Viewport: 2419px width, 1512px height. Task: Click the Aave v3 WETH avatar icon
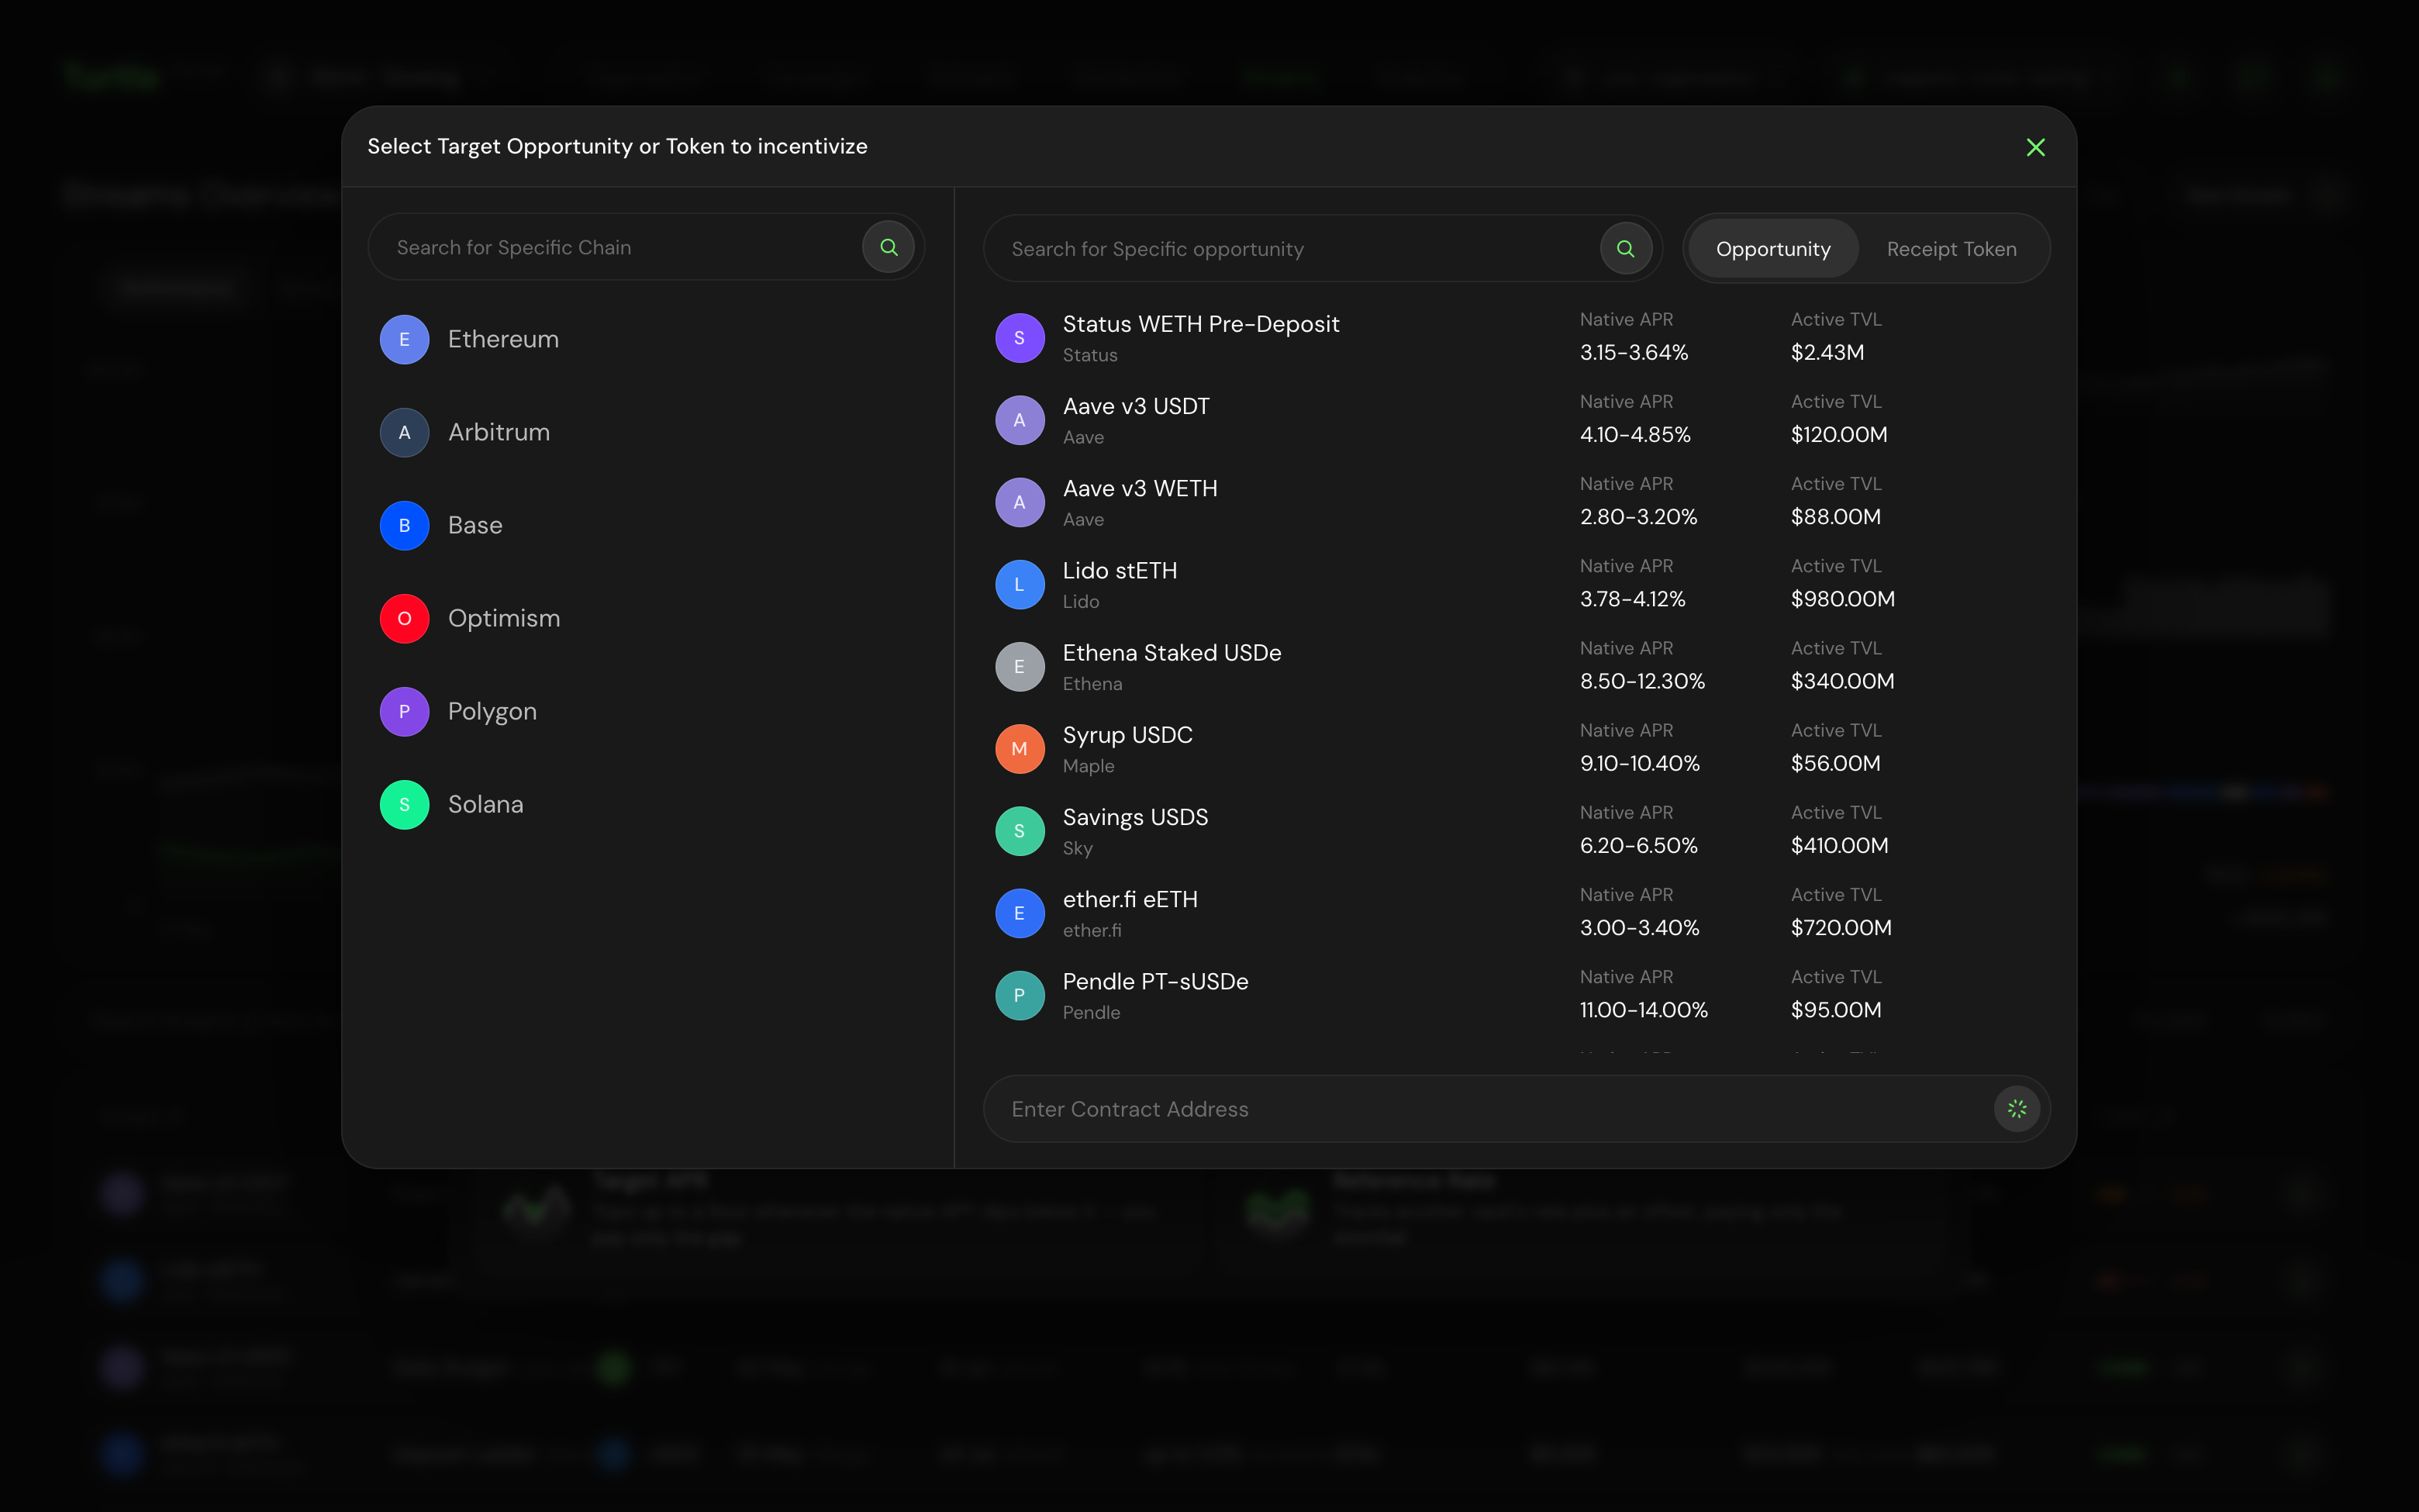click(x=1020, y=502)
